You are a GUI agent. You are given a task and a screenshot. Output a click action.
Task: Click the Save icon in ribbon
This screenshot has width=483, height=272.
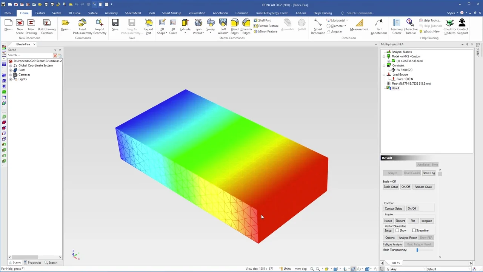click(115, 23)
